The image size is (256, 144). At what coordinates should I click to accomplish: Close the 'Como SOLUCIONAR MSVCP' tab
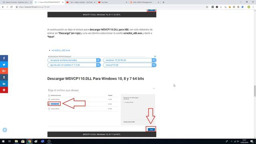(x=63, y=2)
